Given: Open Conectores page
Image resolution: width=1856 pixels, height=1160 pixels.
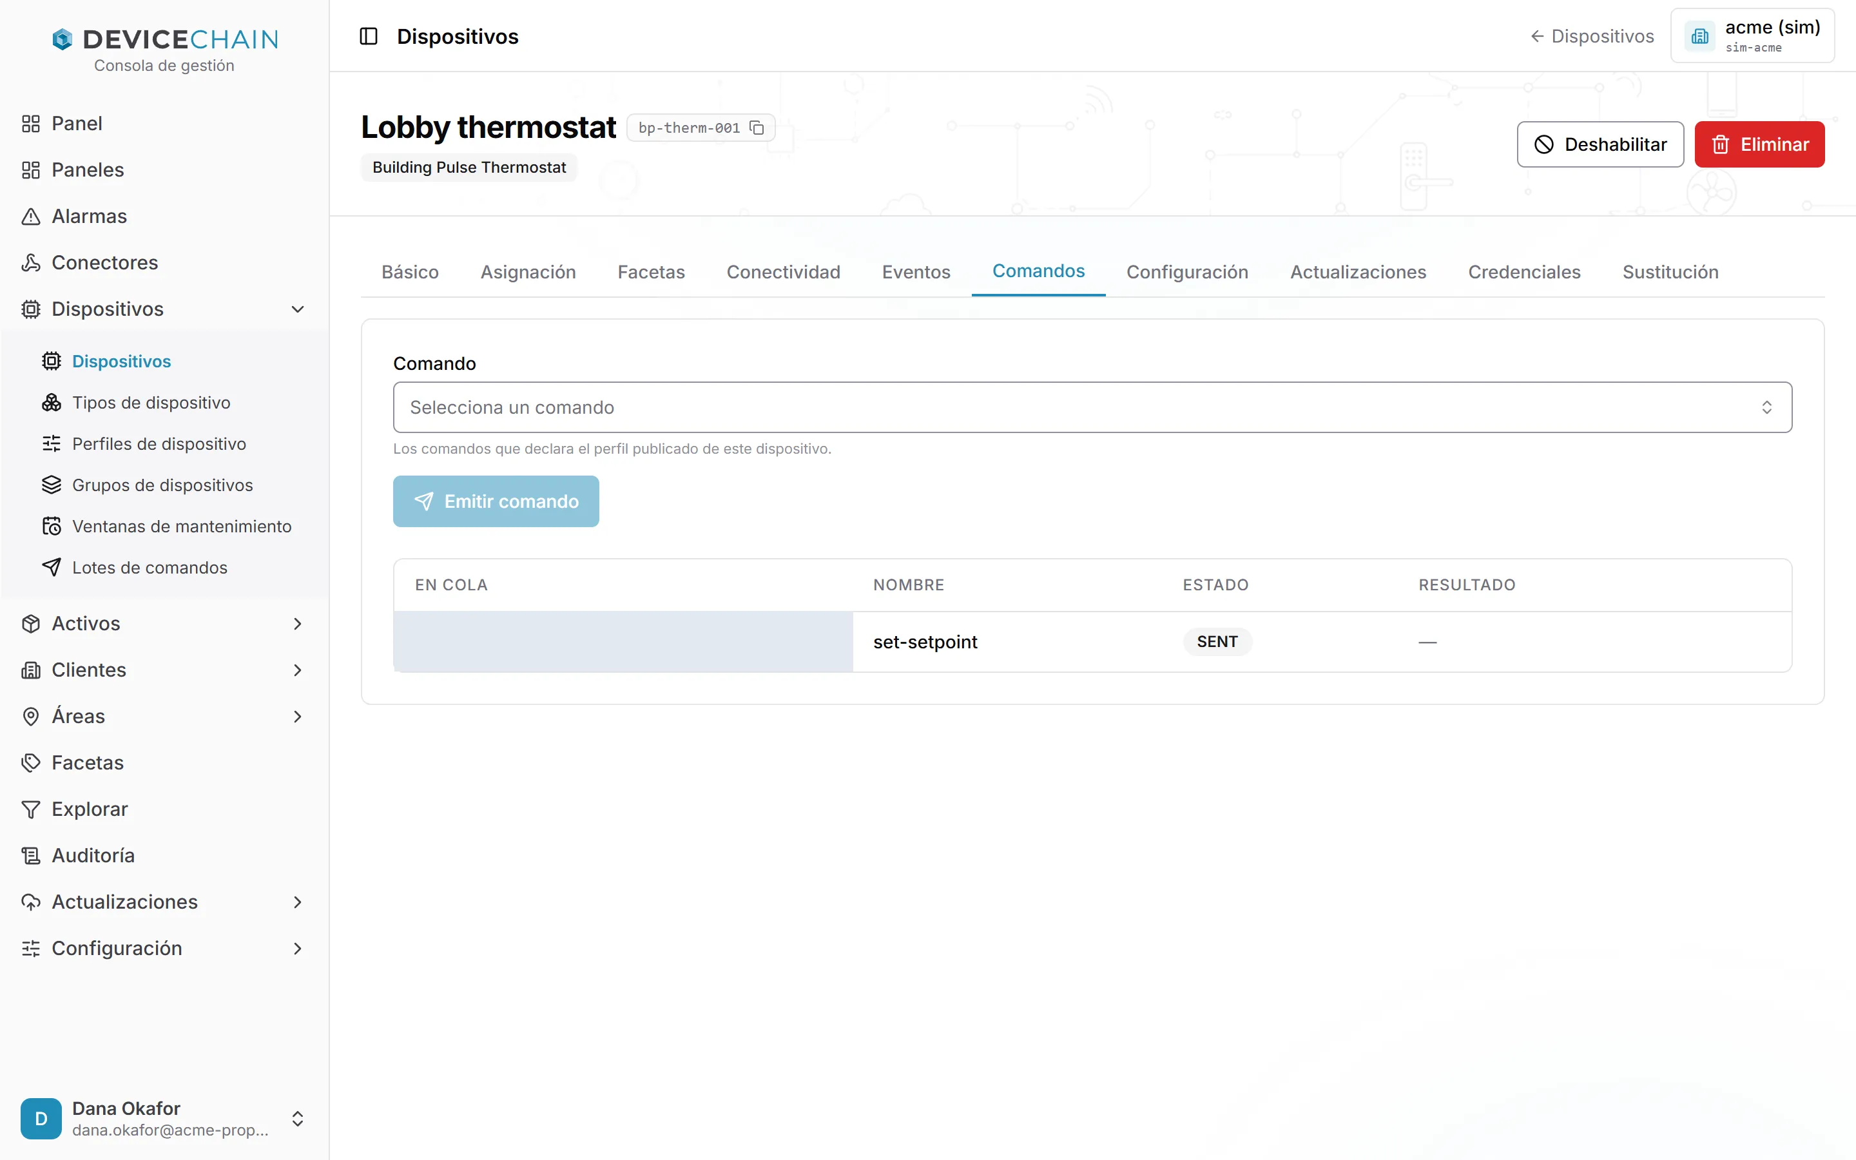Looking at the screenshot, I should [x=165, y=262].
